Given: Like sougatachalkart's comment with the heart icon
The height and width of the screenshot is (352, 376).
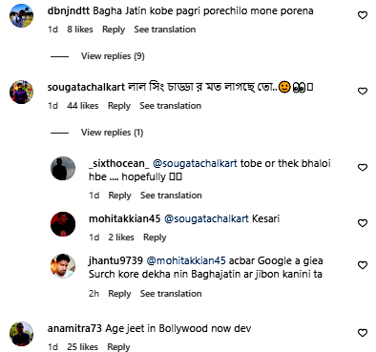Looking at the screenshot, I should tap(363, 91).
